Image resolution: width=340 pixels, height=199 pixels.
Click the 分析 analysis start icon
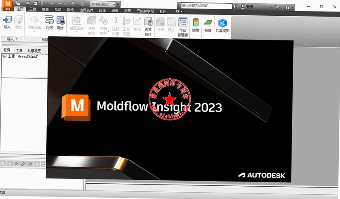click(x=161, y=24)
